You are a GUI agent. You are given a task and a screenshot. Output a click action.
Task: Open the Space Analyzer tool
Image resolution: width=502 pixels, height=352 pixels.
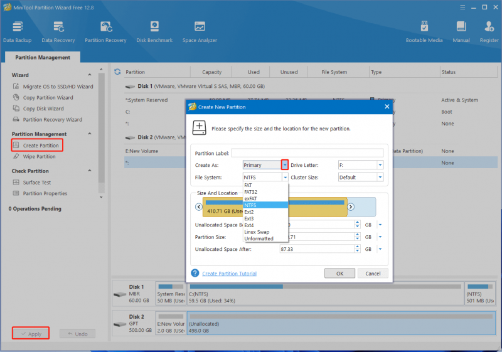tap(200, 31)
